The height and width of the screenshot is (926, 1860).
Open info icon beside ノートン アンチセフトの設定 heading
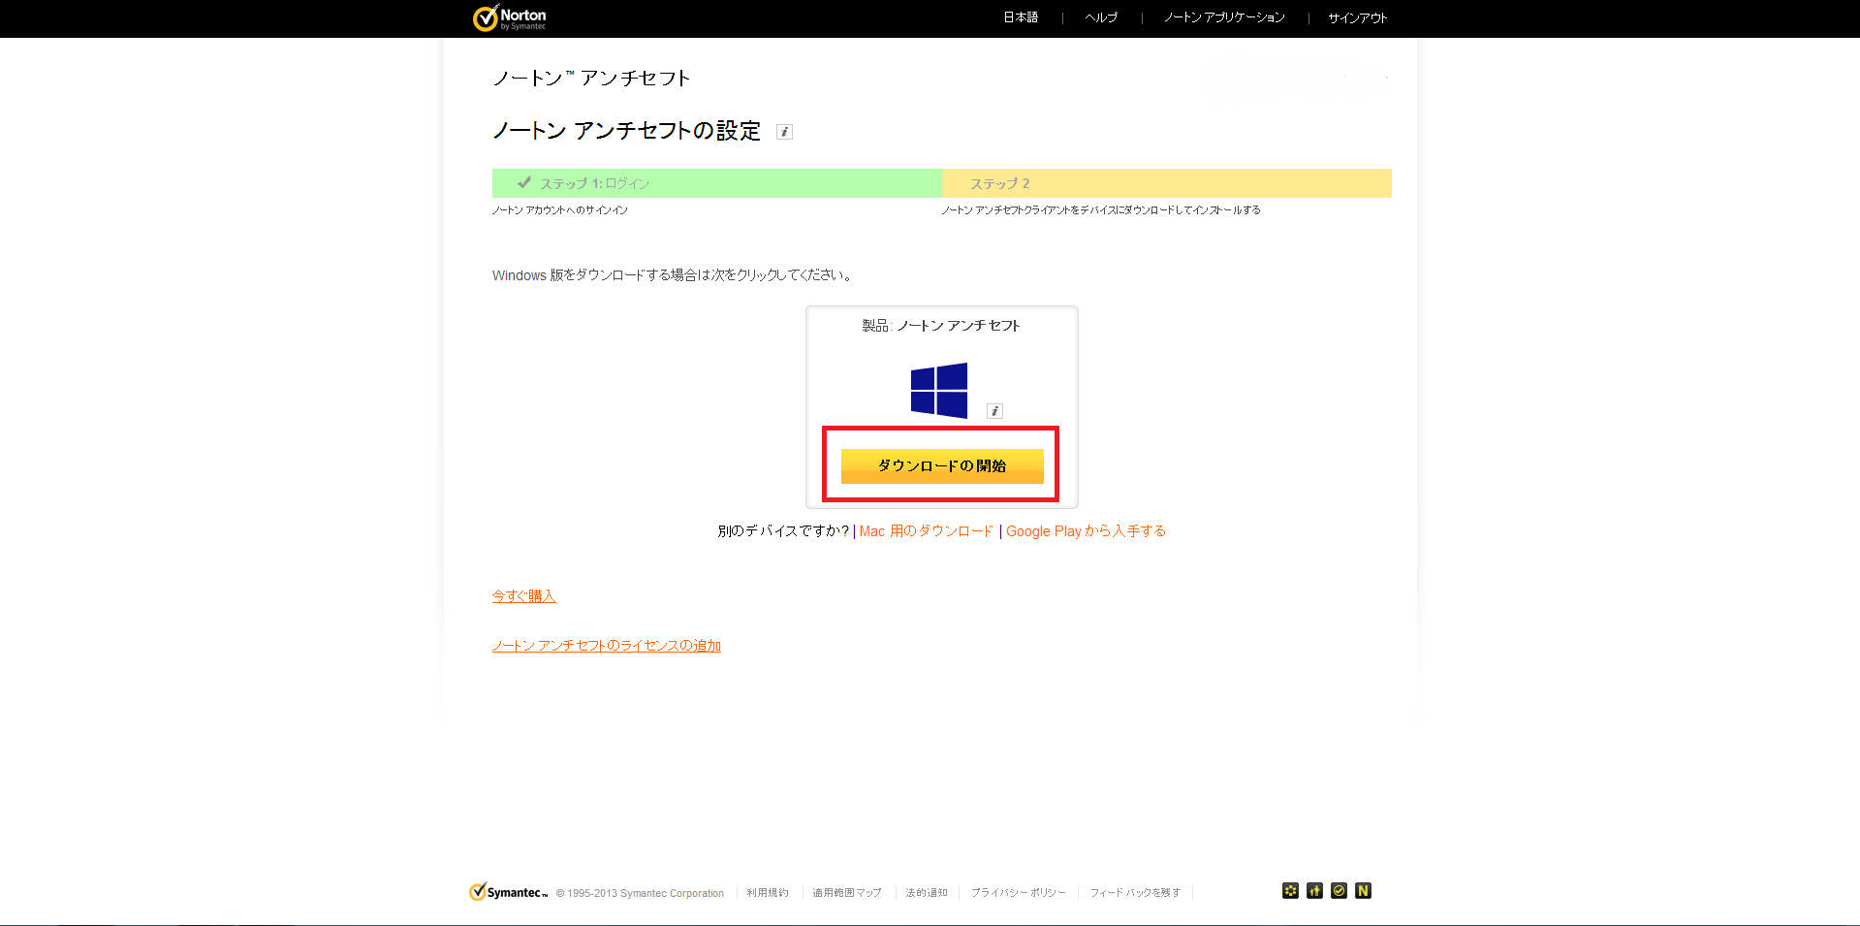pyautogui.click(x=785, y=132)
